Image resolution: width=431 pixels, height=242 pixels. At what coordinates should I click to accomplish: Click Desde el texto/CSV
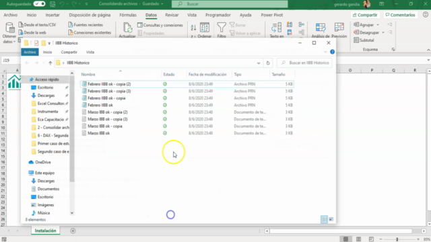(x=38, y=25)
